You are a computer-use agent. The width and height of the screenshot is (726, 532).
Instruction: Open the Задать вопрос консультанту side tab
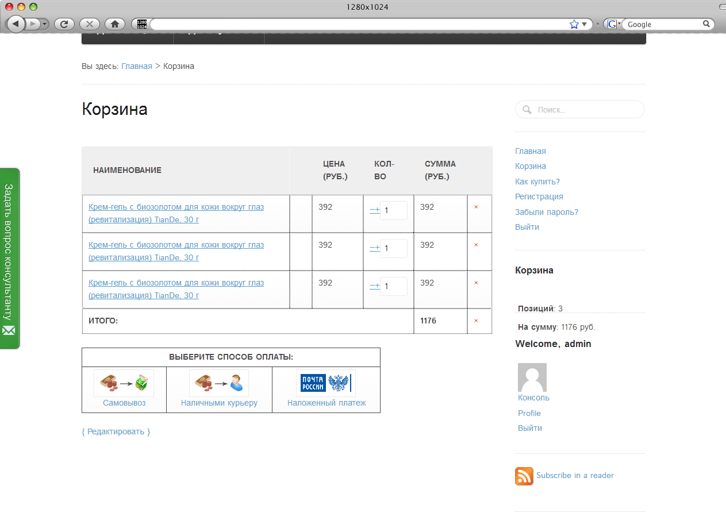[x=9, y=258]
